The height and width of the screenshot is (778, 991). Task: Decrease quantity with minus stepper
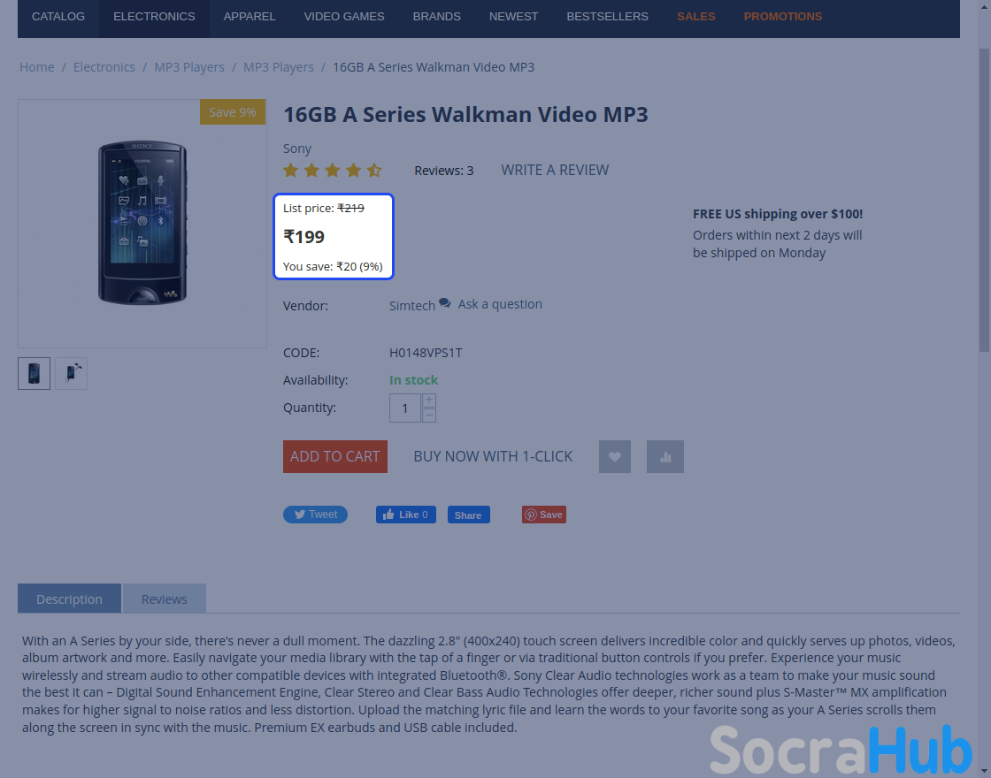click(428, 415)
